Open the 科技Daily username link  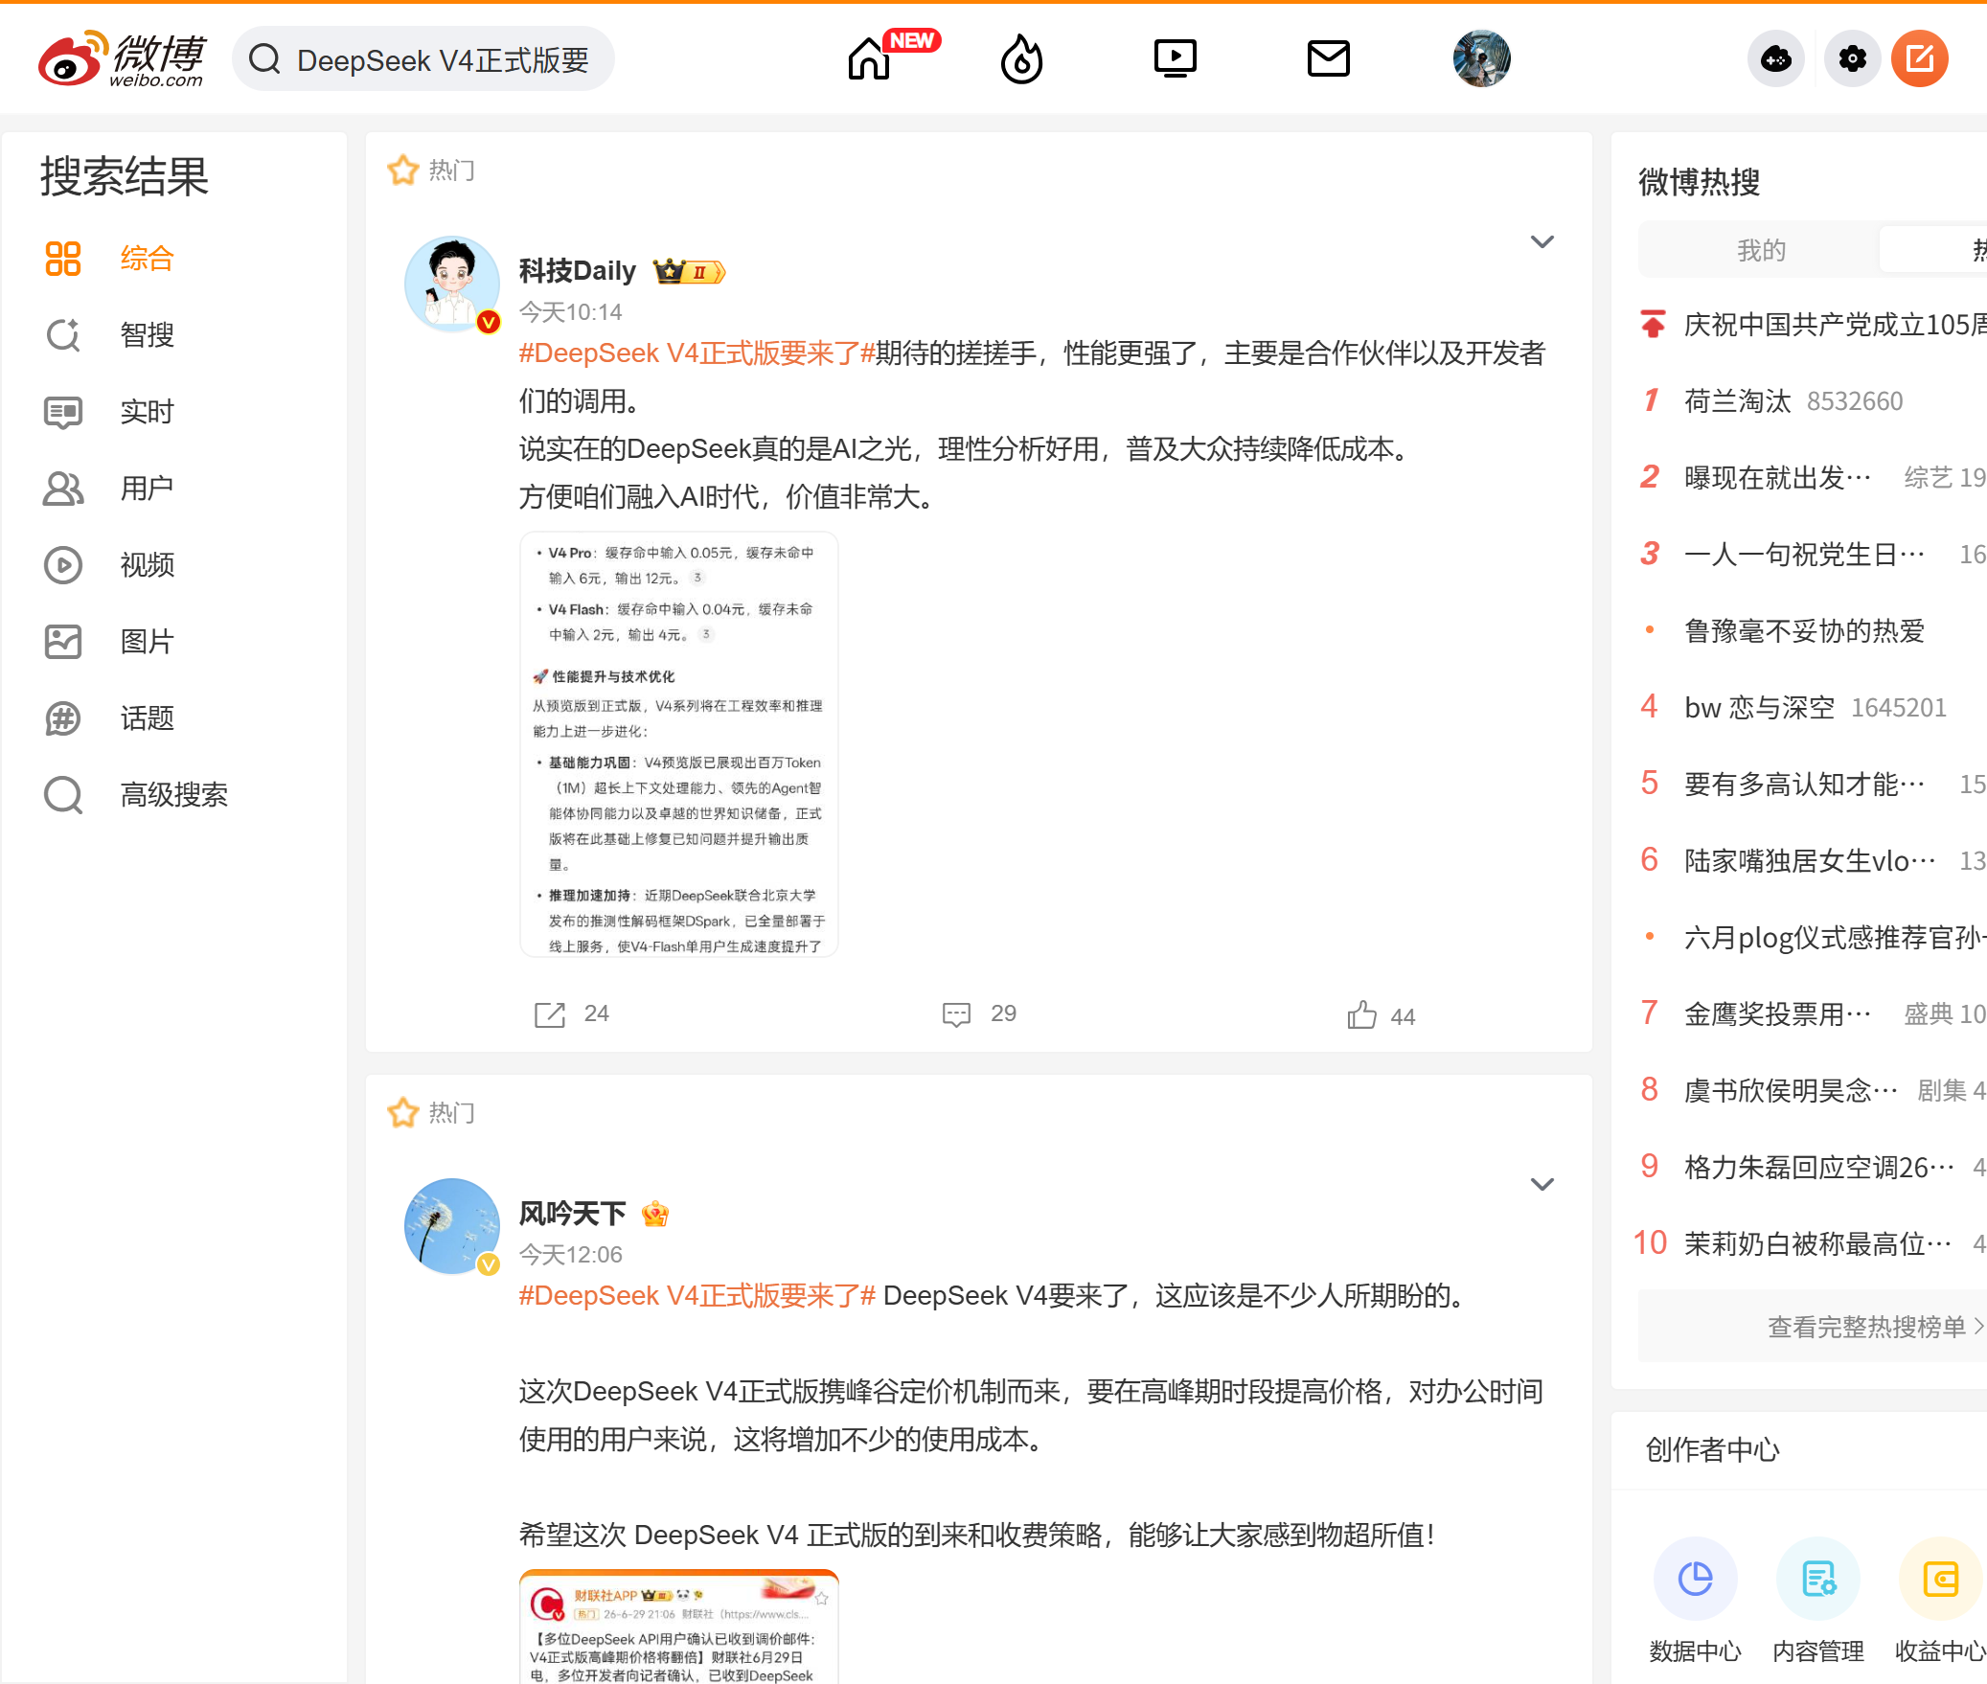pyautogui.click(x=577, y=271)
